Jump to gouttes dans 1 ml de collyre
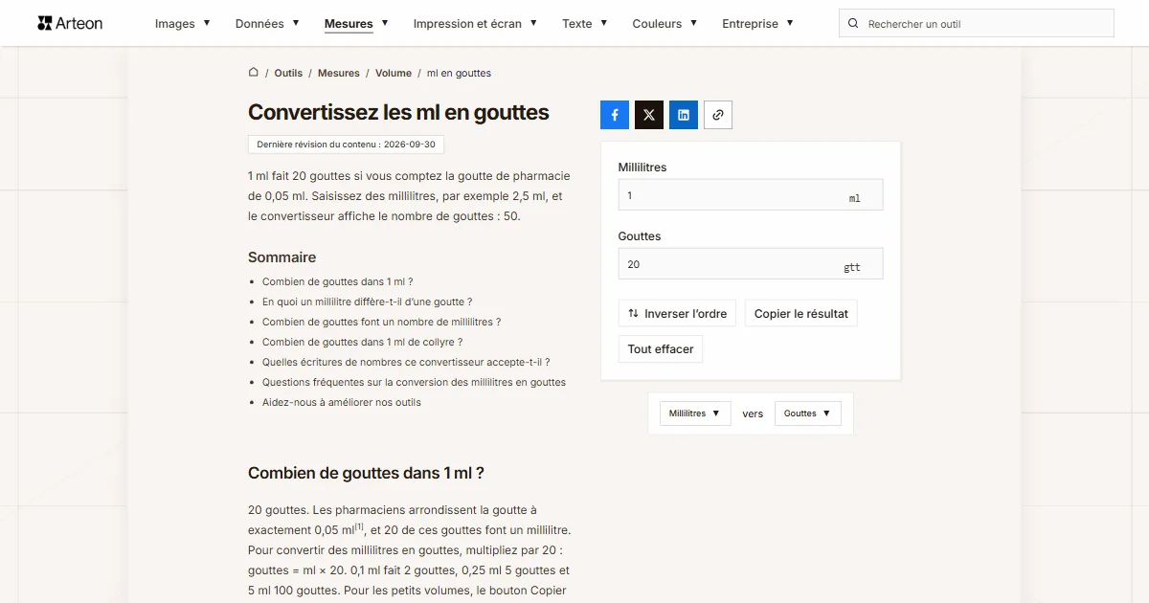1149x603 pixels. tap(363, 342)
